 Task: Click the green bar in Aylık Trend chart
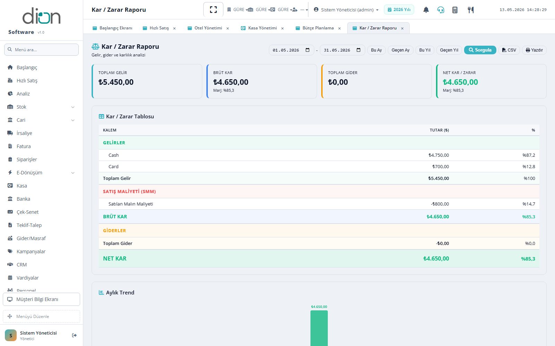click(319, 328)
